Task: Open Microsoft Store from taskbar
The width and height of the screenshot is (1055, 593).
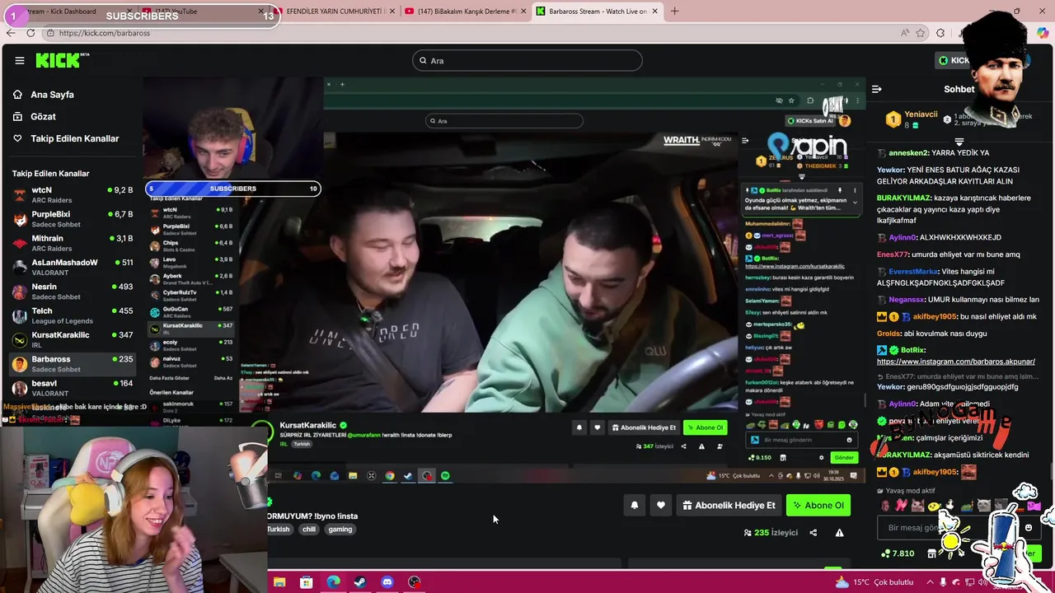Action: click(x=307, y=582)
